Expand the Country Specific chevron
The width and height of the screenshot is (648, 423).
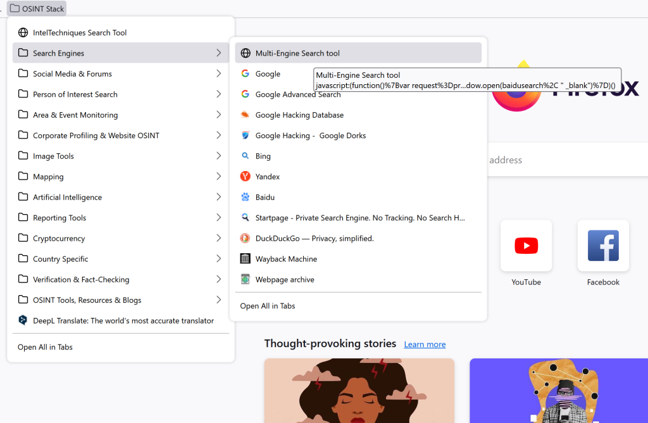(218, 259)
